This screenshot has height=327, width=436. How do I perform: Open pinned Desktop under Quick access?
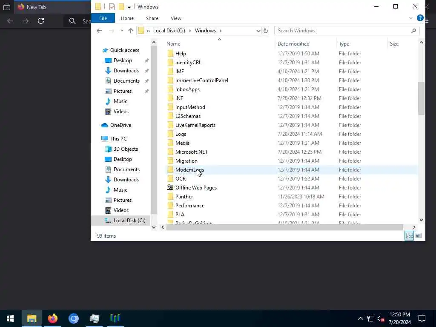(123, 60)
